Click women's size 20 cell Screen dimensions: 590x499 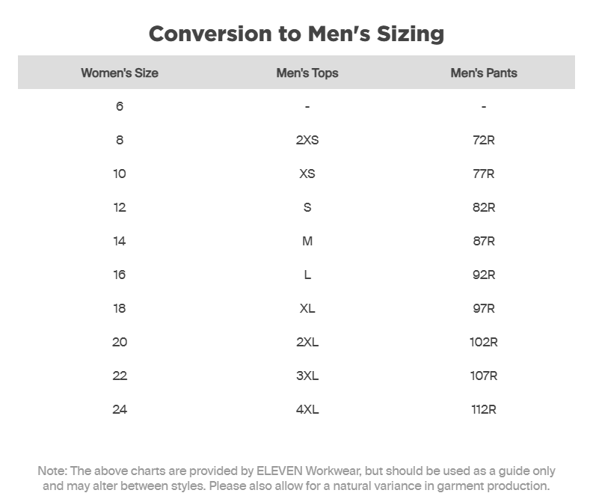(x=120, y=342)
